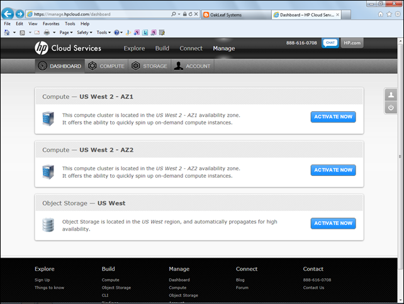Open the Home button dropdown arrow
Image resolution: width=404 pixels, height=304 pixels.
pyautogui.click(x=14, y=33)
